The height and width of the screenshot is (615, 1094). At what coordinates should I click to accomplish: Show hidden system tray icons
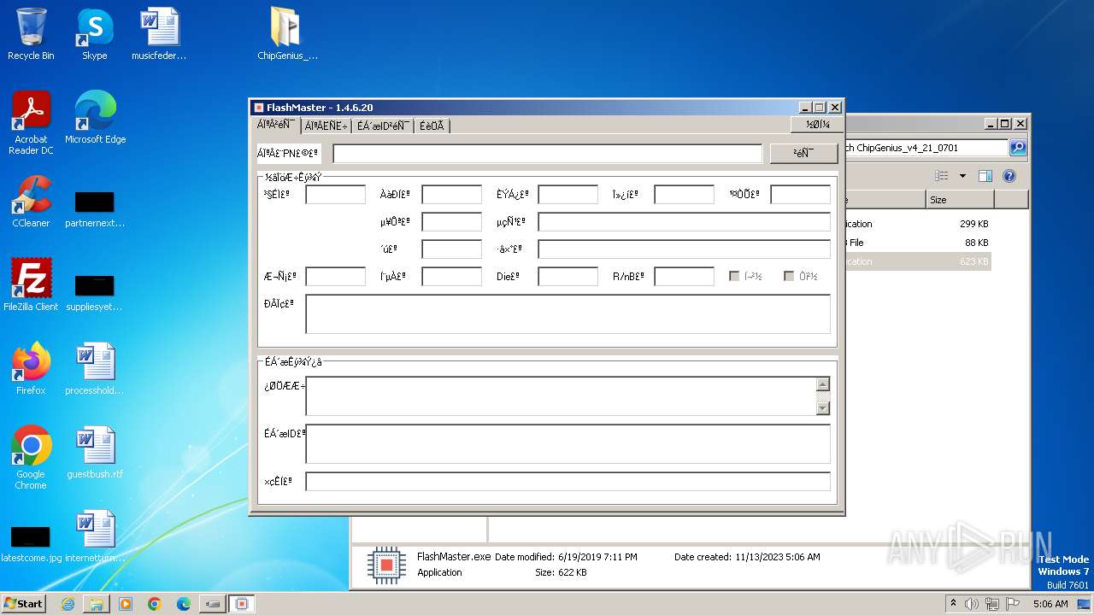point(953,604)
